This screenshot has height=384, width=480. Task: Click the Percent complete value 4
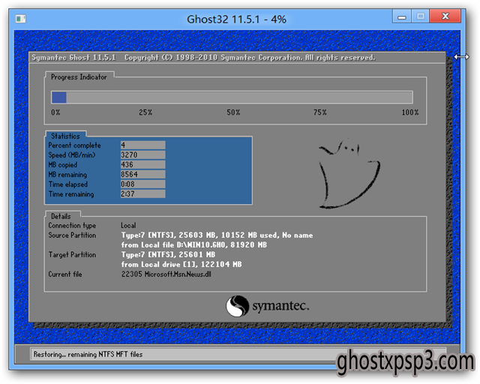pos(142,145)
